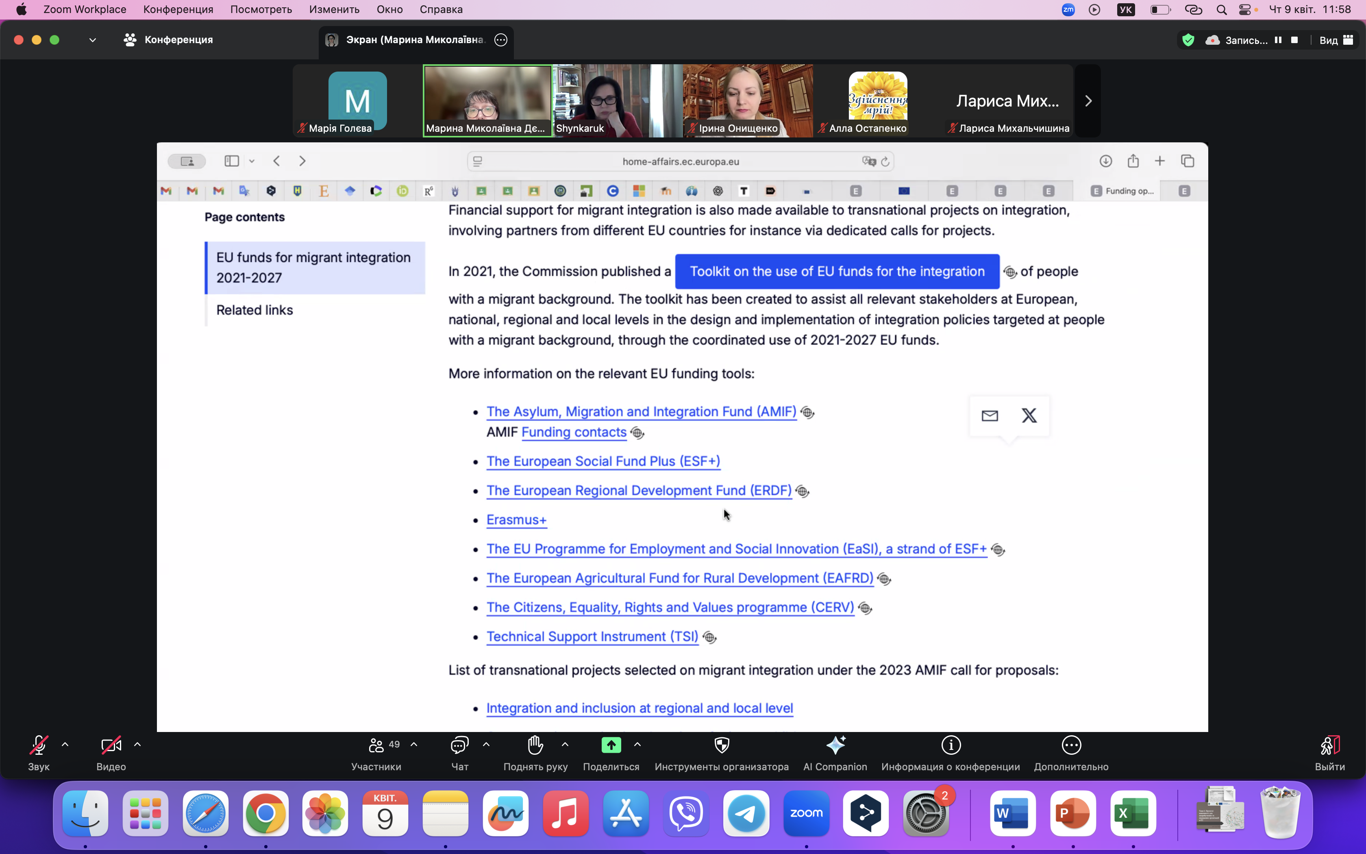Open the Конференция menu in menu bar
Viewport: 1366px width, 854px height.
point(178,10)
